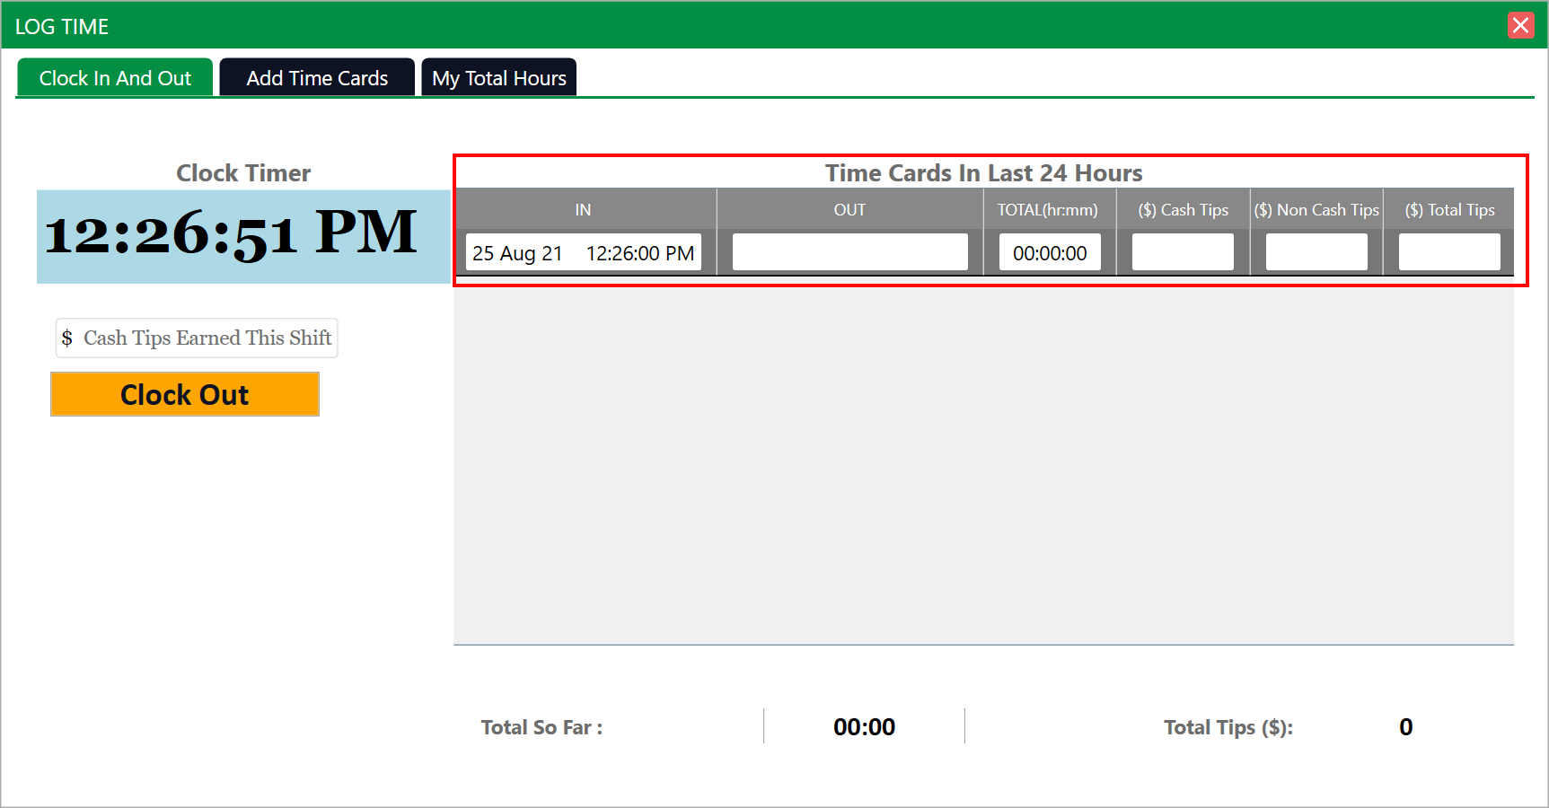Click the empty OUT time cell
Viewport: 1549px width, 808px height.
point(849,253)
